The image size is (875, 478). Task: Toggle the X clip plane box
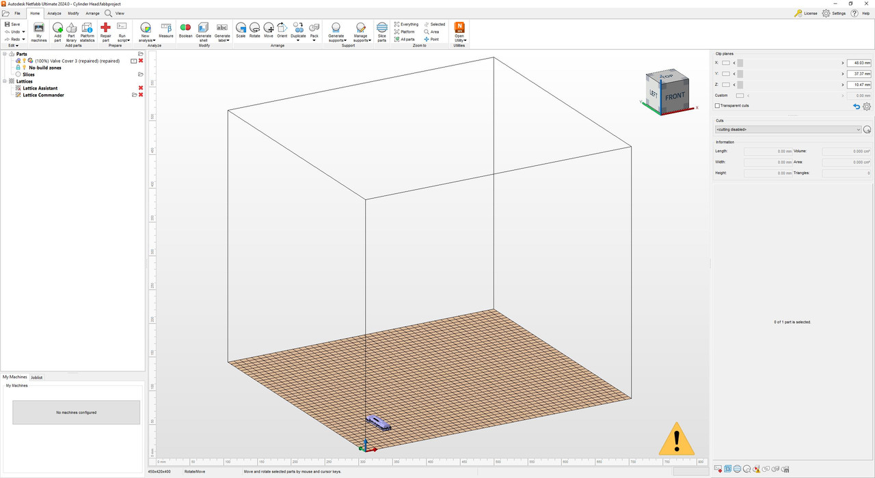click(726, 63)
